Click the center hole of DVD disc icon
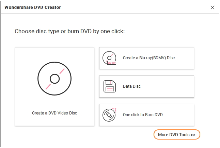This screenshot has height=148, width=220. (x=54, y=79)
